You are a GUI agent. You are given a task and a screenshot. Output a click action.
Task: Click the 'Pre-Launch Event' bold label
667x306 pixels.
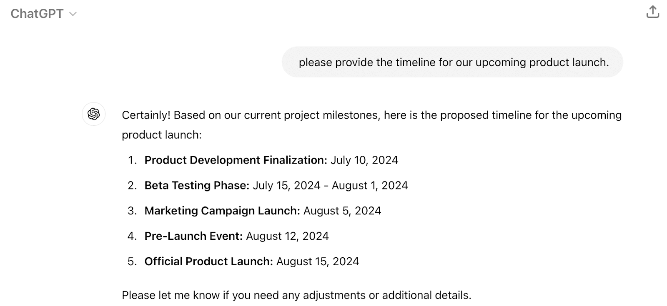[193, 236]
